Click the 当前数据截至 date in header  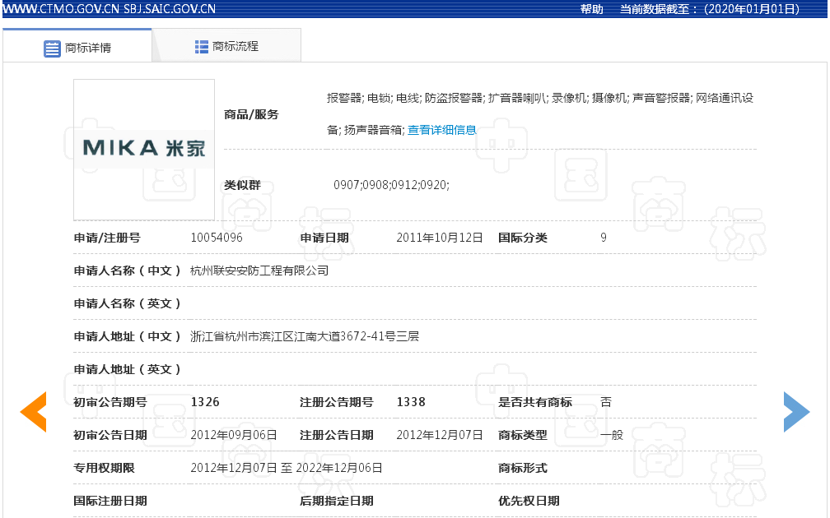click(710, 9)
